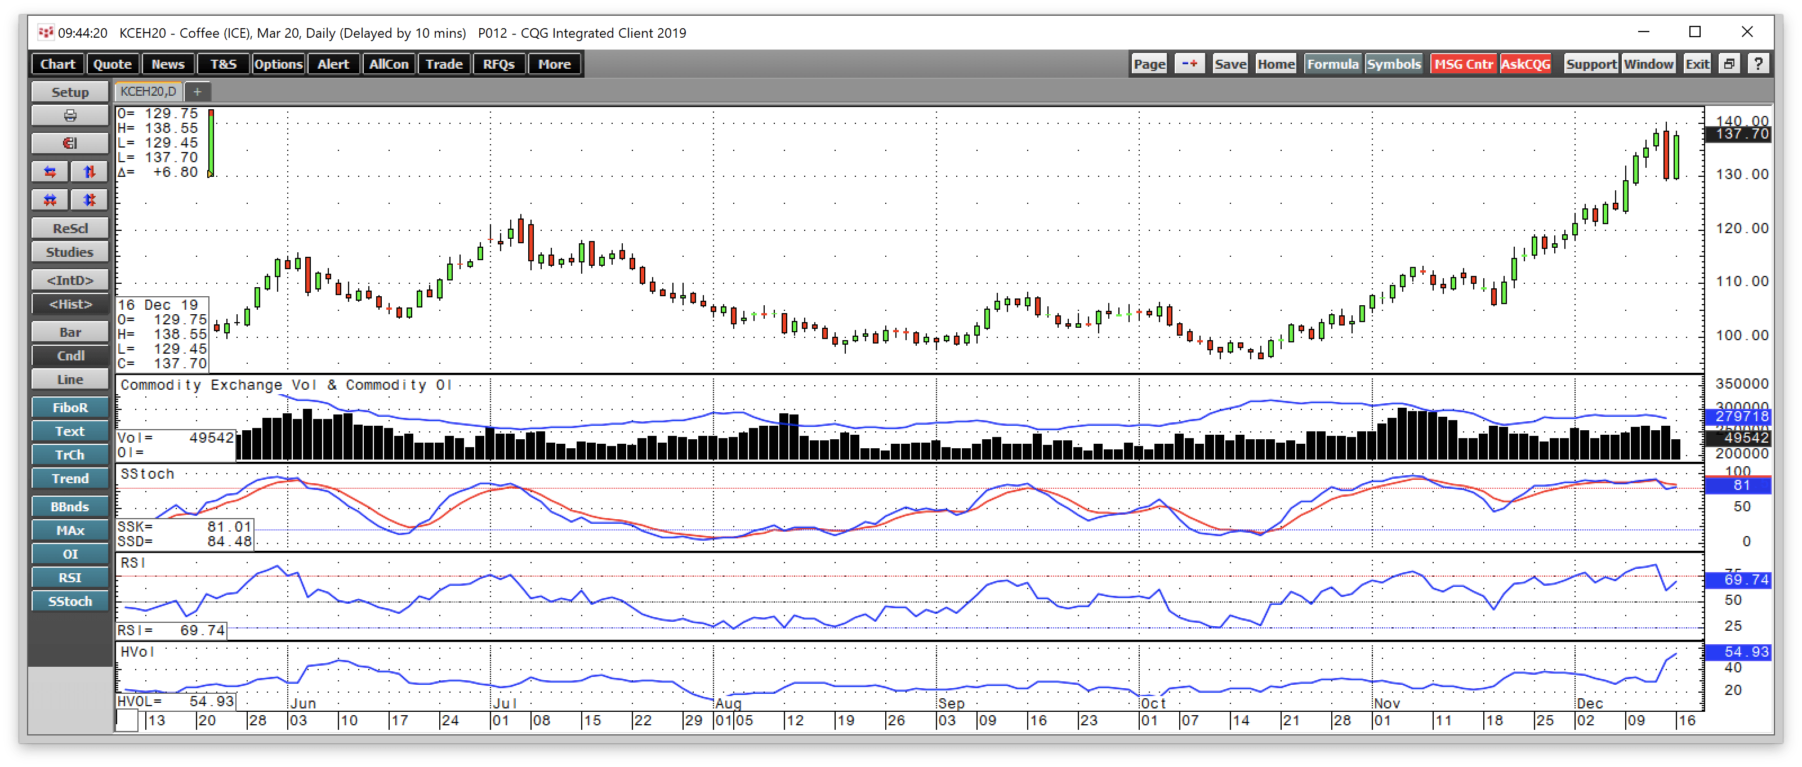Click the 16 Dec 19 cursor data box

[x=162, y=335]
